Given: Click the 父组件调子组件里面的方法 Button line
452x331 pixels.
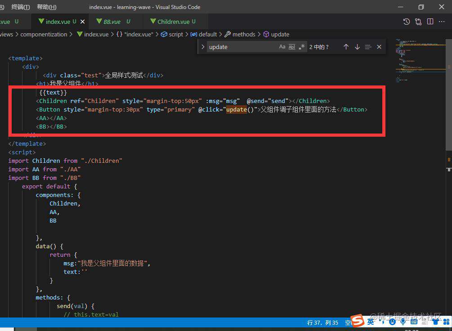Looking at the screenshot, I should click(202, 110).
